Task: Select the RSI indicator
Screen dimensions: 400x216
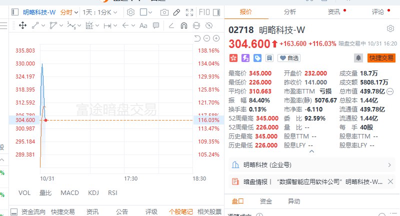Action: (x=112, y=193)
